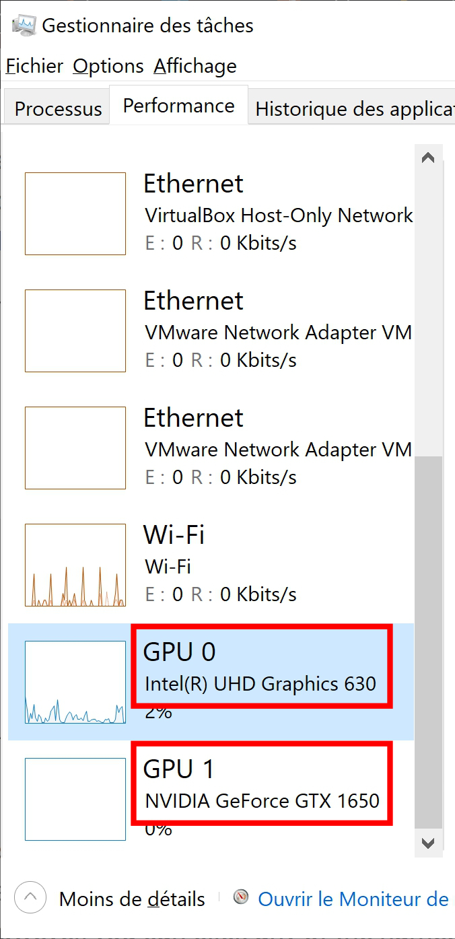
Task: Switch to the Historique des applications tab
Action: coord(353,108)
